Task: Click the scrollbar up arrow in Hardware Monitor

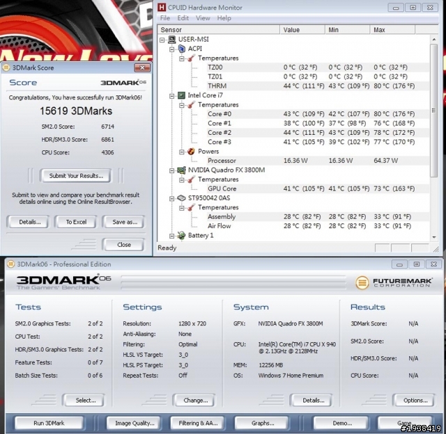Action: (434, 40)
